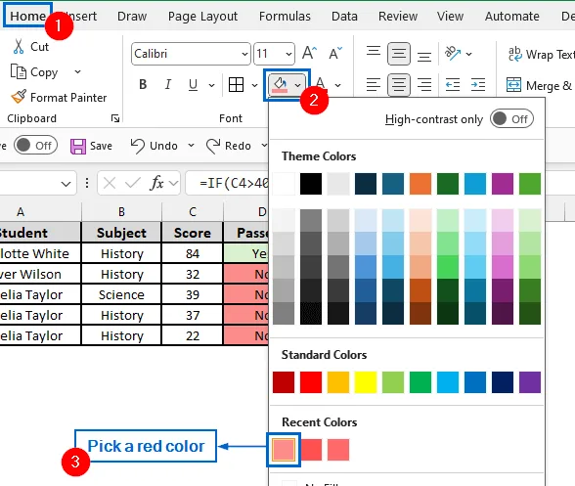Select black theme color swatch
Image resolution: width=575 pixels, height=486 pixels.
311,184
